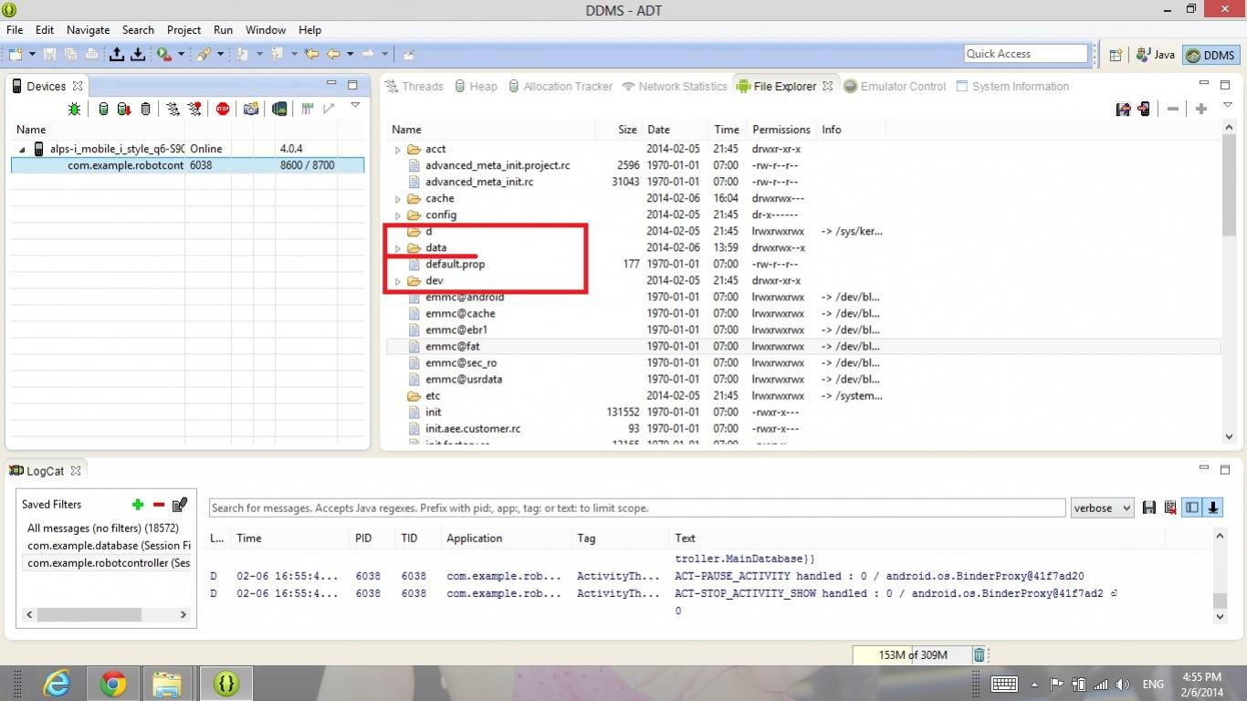Edit selected LogCat filter icon
The width and height of the screenshot is (1247, 701).
180,504
